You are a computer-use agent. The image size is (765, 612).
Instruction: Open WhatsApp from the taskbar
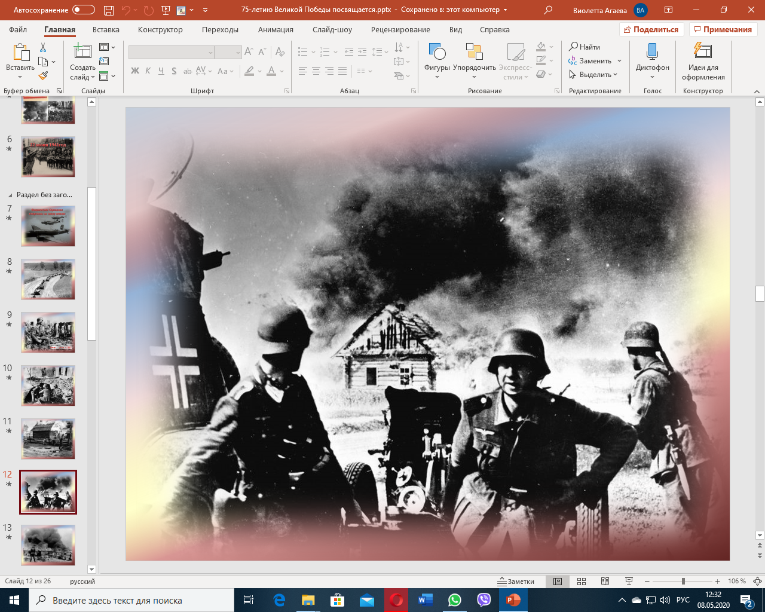(x=455, y=600)
